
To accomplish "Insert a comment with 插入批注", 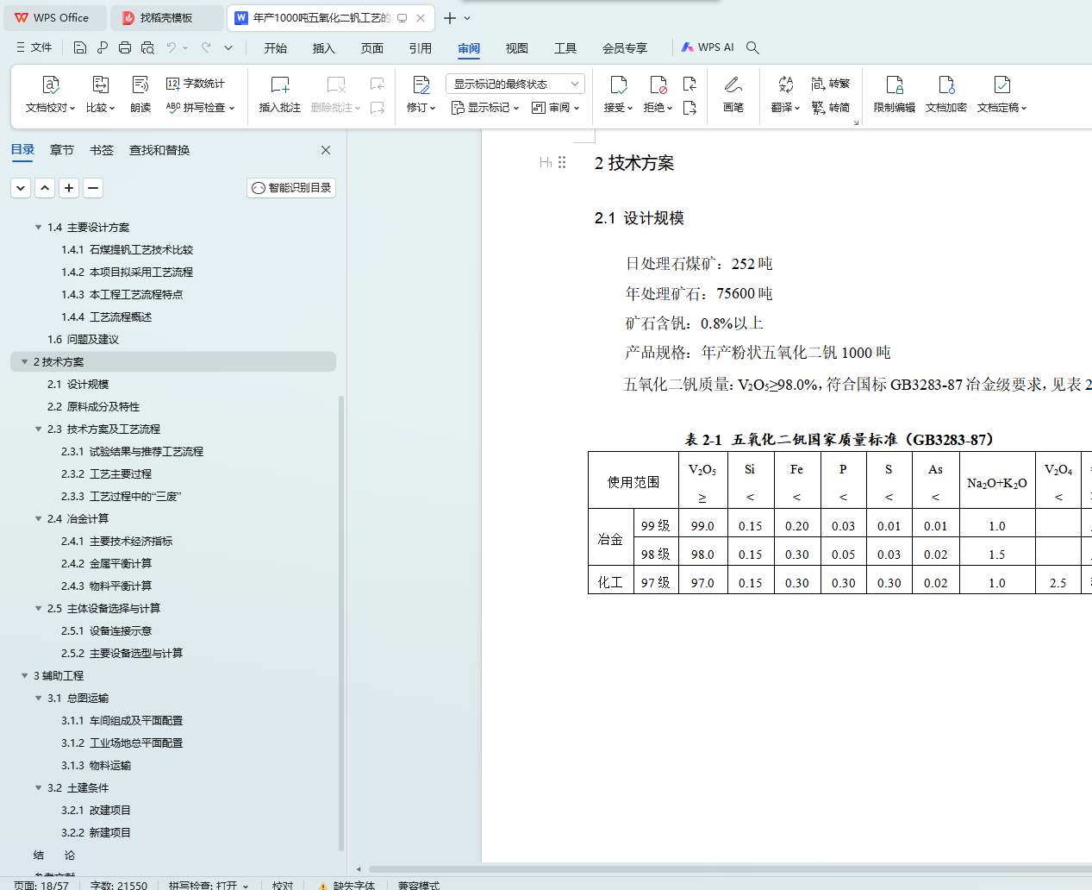I will click(280, 94).
